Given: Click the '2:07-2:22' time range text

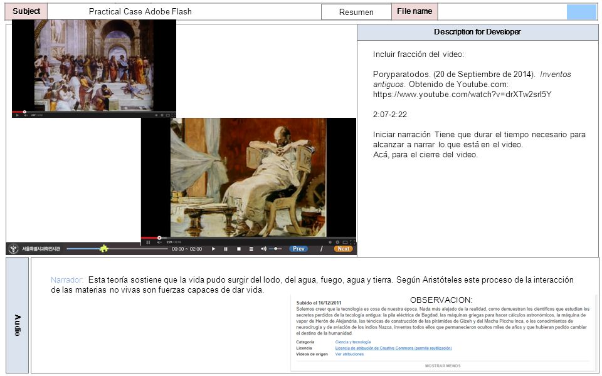Looking at the screenshot, I should coord(389,114).
